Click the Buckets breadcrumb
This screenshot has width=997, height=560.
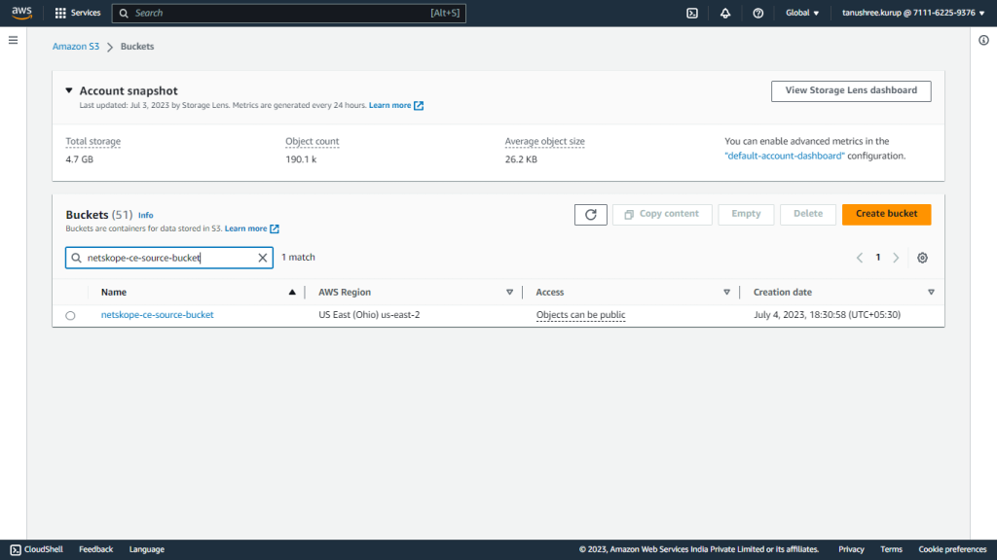coord(137,47)
